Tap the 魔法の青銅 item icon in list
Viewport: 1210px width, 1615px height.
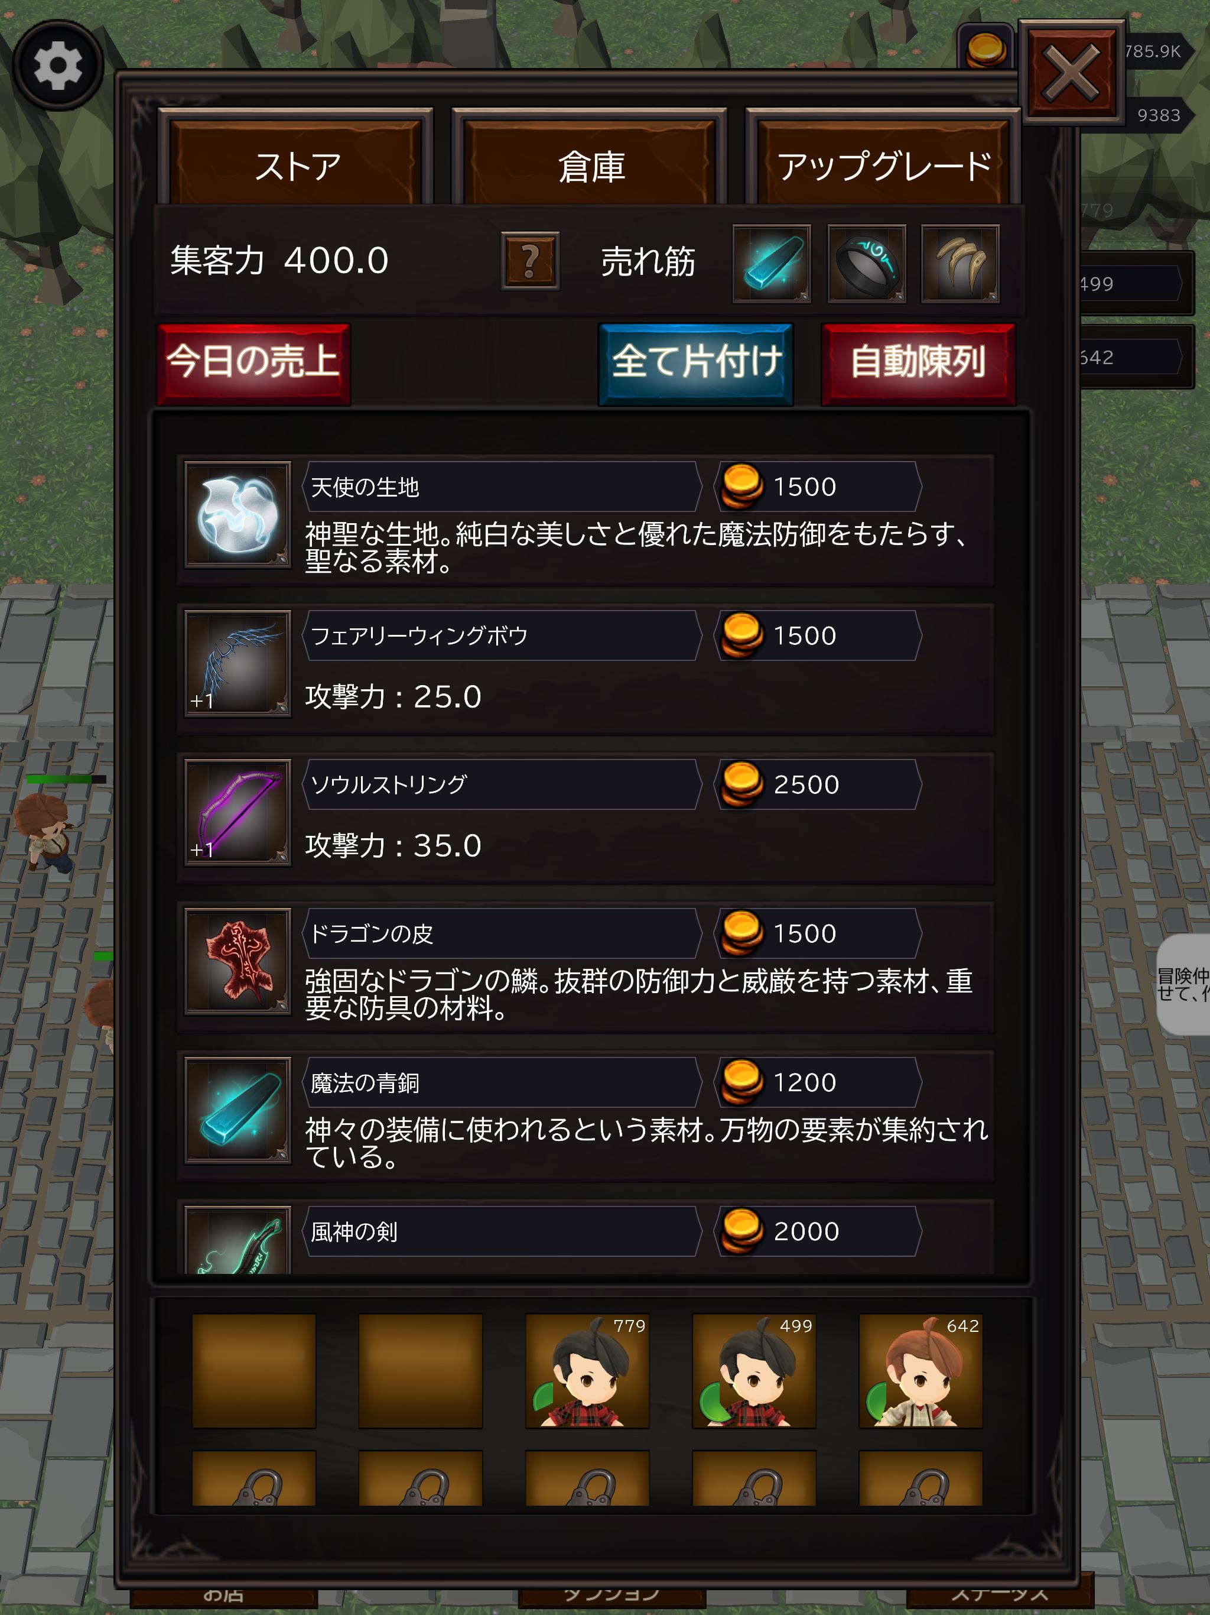pos(238,1110)
